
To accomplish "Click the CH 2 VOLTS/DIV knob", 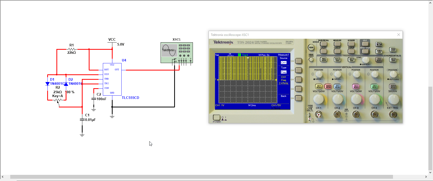I will point(338,99).
